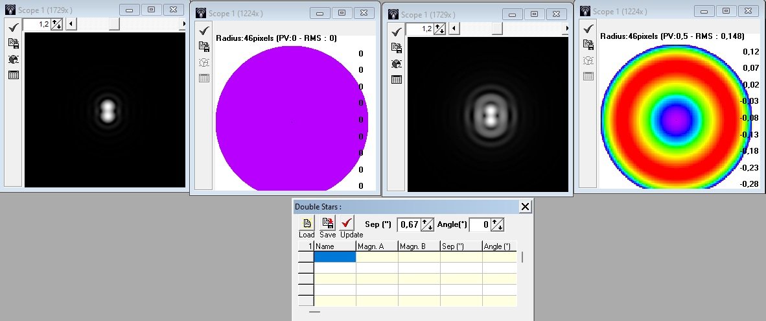Click the checkmark icon in leftmost star-image window
Viewport: 766px width, 321px height.
coord(13,28)
